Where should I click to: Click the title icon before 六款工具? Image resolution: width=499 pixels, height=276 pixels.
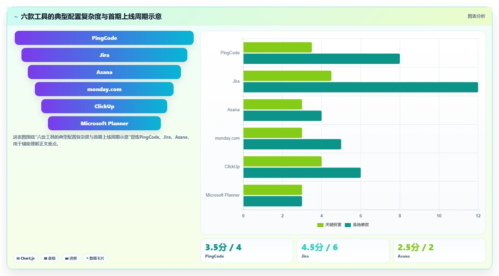tap(16, 17)
